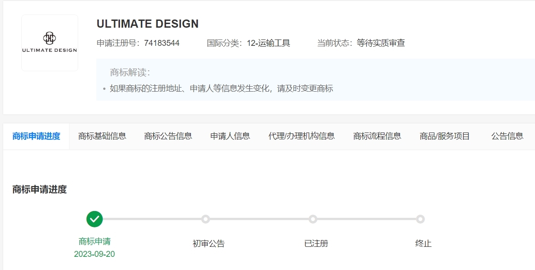Viewport: 535px width, 270px height.
Task: Switch to the 商标基础信息 tab
Action: tap(102, 136)
